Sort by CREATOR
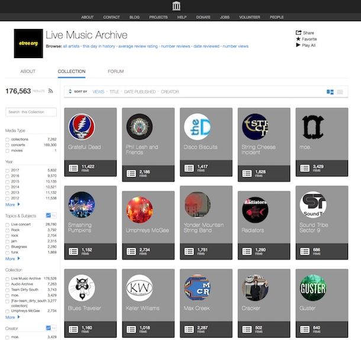This screenshot has height=340, width=361. click(170, 92)
